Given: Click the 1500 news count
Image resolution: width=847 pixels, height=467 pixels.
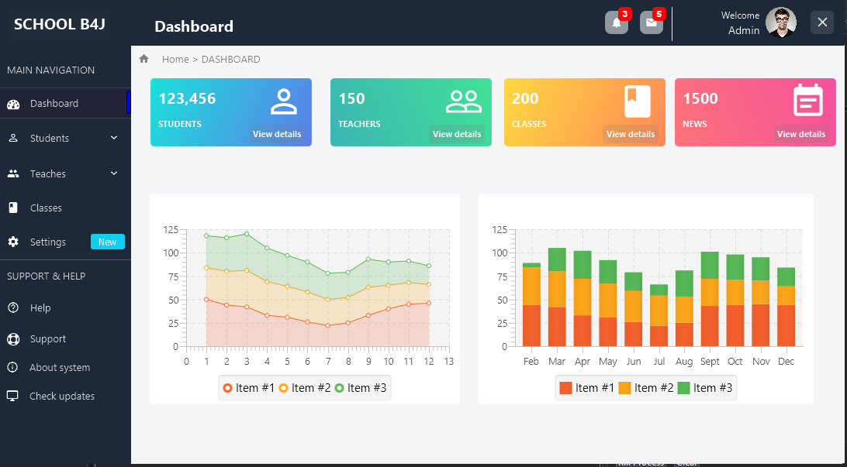Looking at the screenshot, I should tap(700, 98).
